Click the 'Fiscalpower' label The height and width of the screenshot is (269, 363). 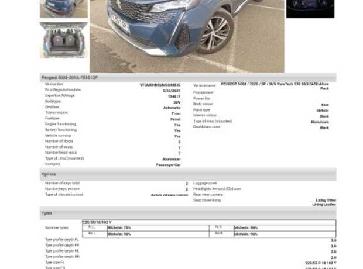(x=204, y=92)
